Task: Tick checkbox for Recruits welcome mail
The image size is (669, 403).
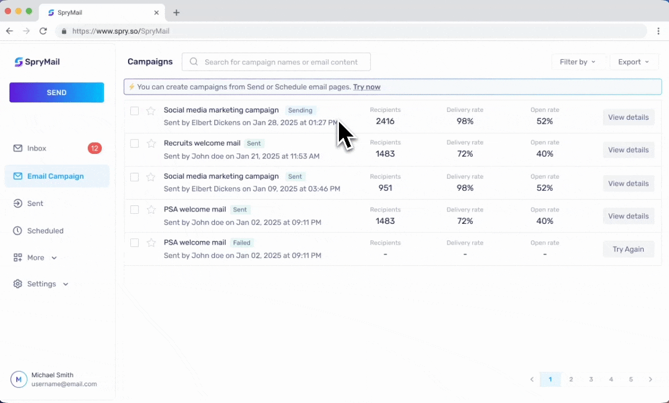Action: [134, 143]
